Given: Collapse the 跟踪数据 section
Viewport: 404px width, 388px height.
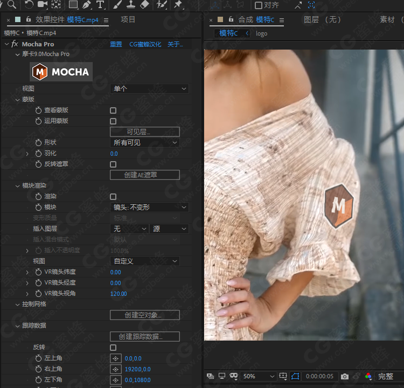Looking at the screenshot, I should coord(18,326).
